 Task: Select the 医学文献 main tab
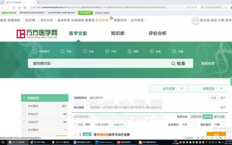[x=78, y=33]
